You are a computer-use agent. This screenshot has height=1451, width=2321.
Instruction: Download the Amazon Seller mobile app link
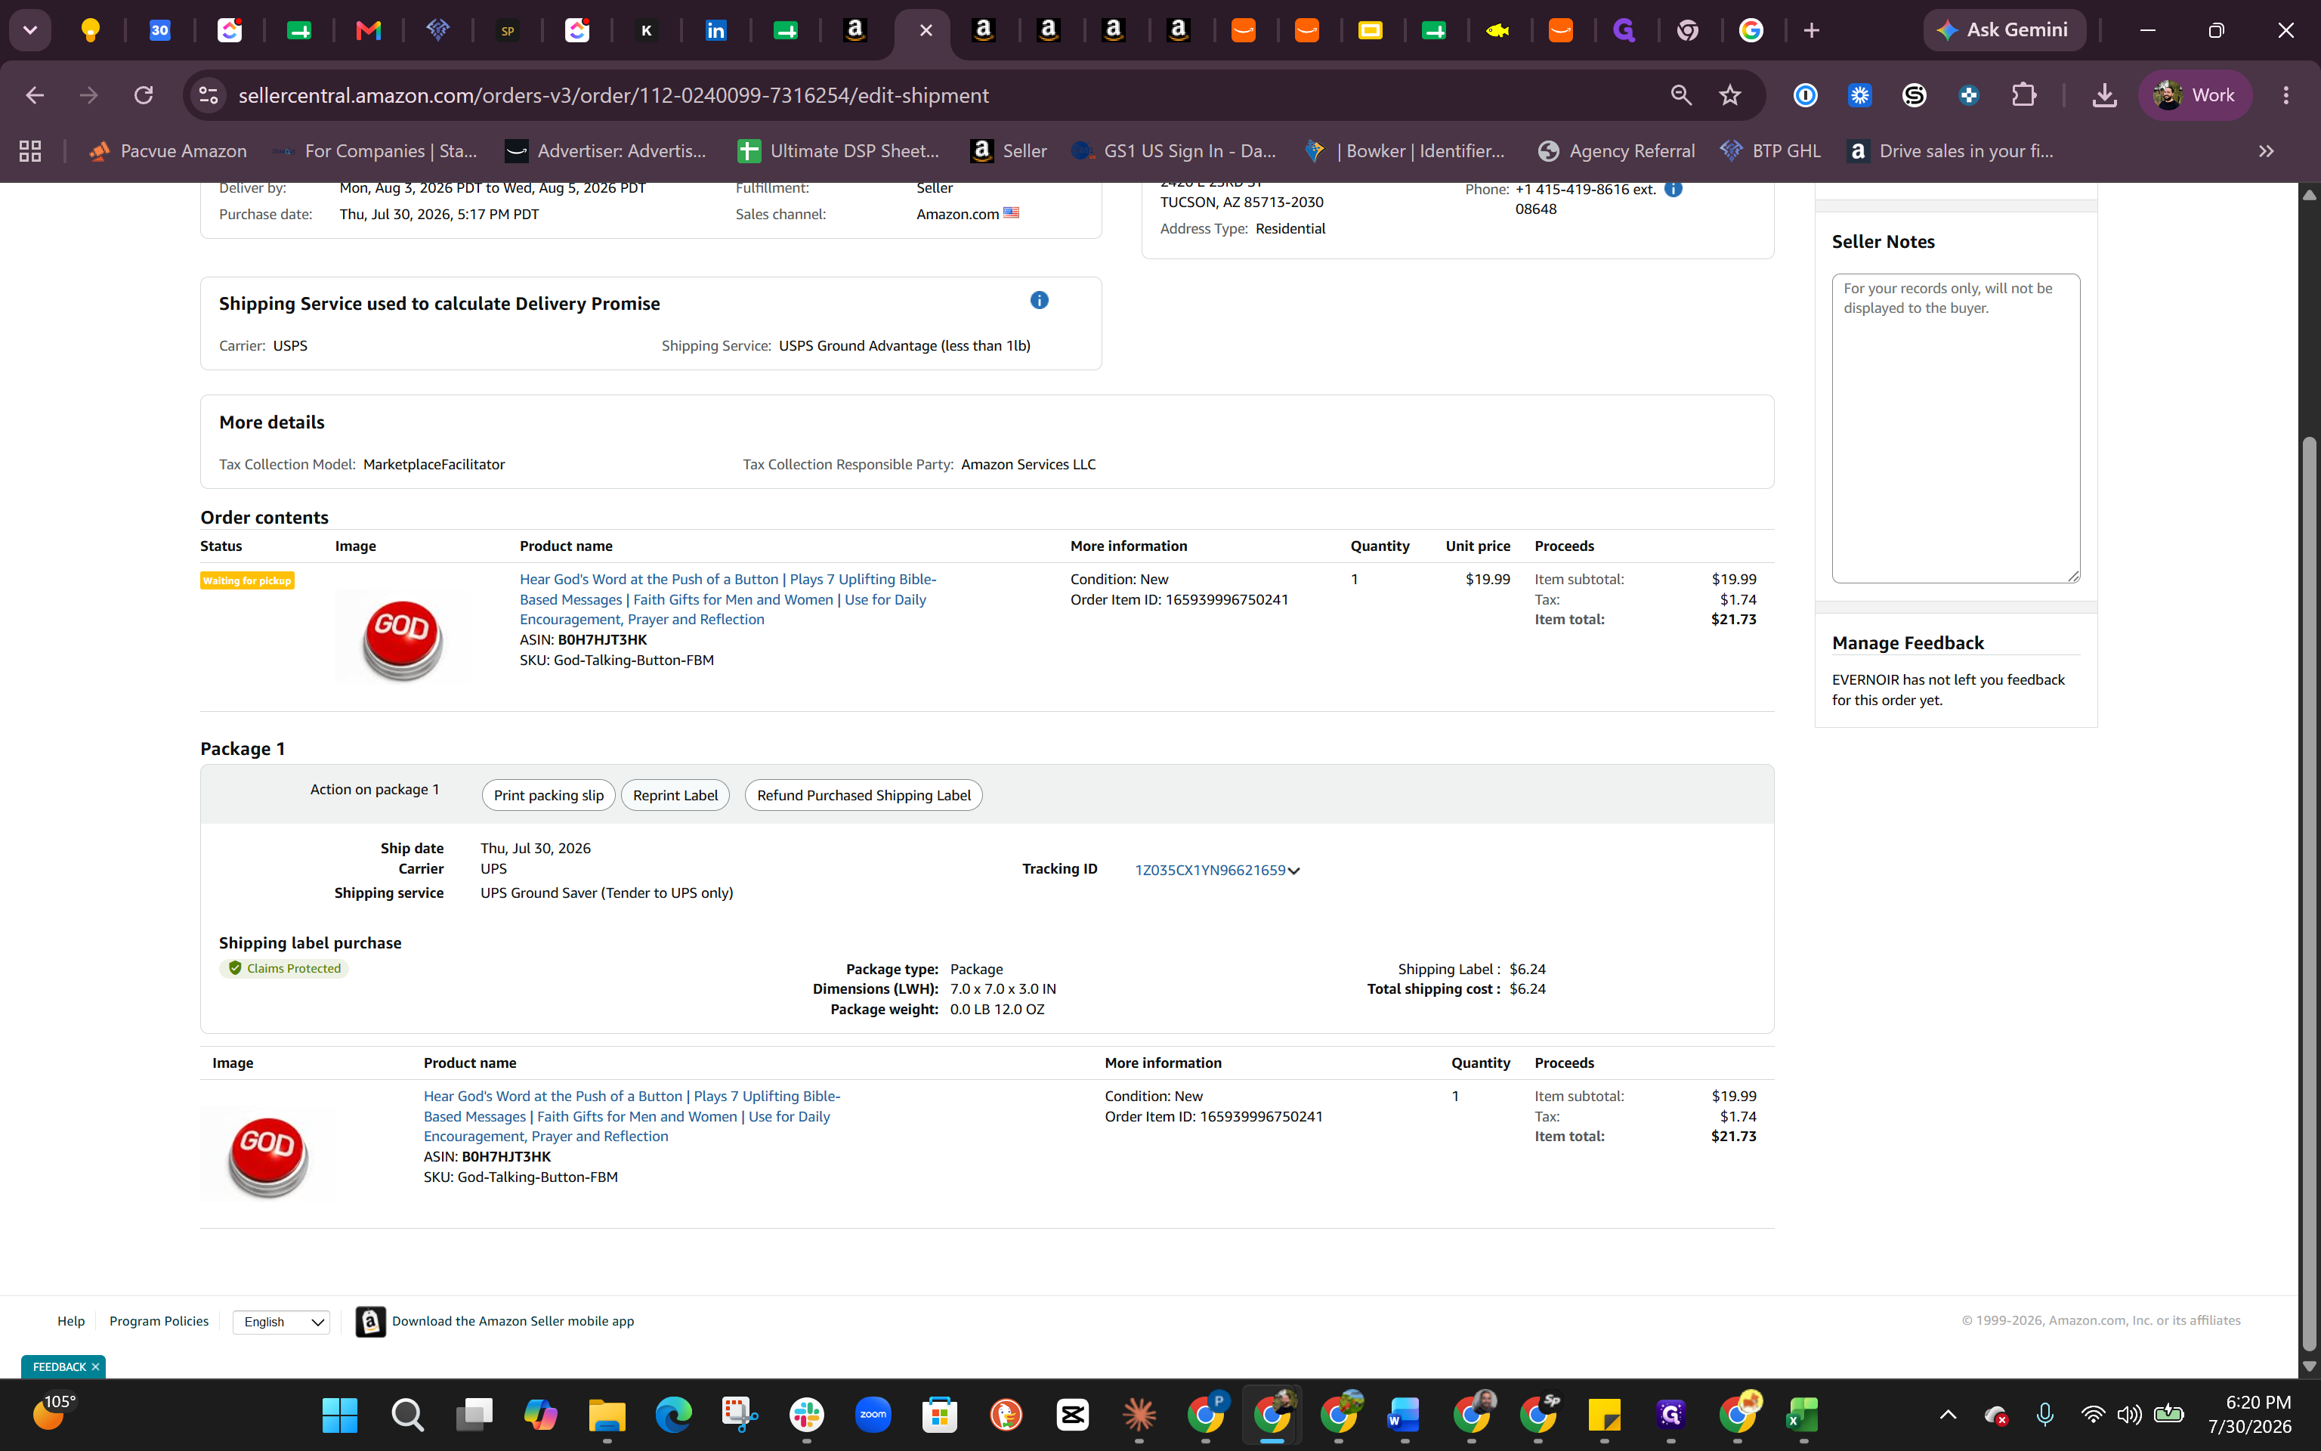click(x=513, y=1320)
